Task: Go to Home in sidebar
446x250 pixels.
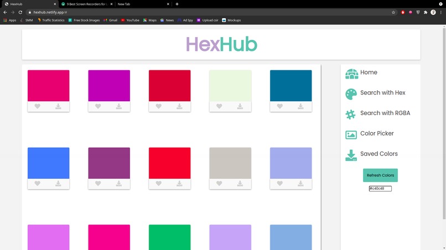Action: pyautogui.click(x=369, y=72)
